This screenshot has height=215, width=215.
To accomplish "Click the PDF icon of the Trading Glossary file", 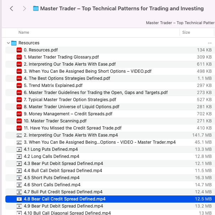I will coord(19,57).
